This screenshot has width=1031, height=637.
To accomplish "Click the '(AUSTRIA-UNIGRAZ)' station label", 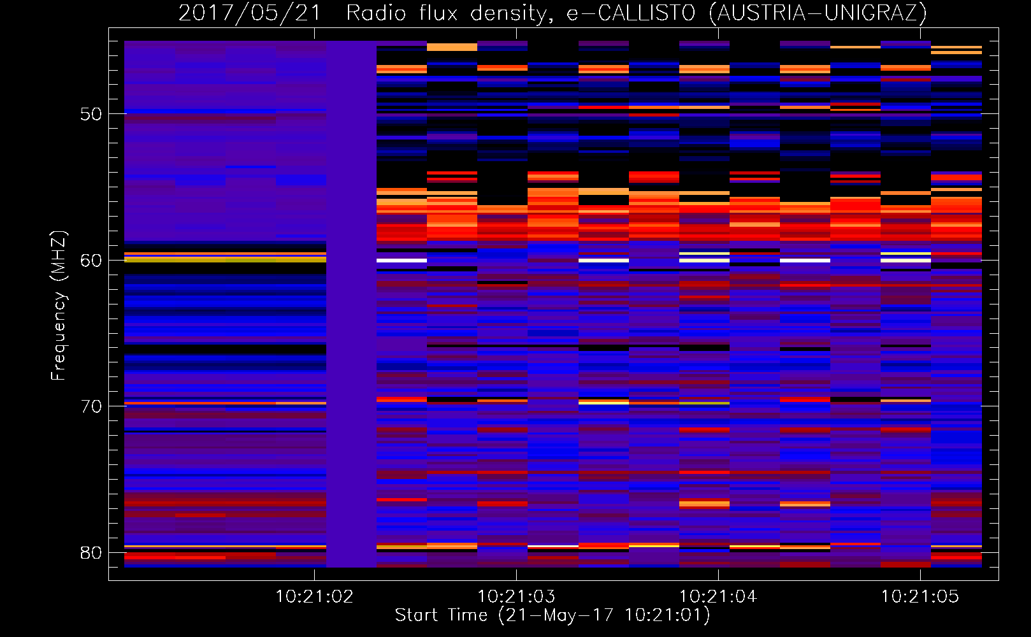I will (818, 13).
